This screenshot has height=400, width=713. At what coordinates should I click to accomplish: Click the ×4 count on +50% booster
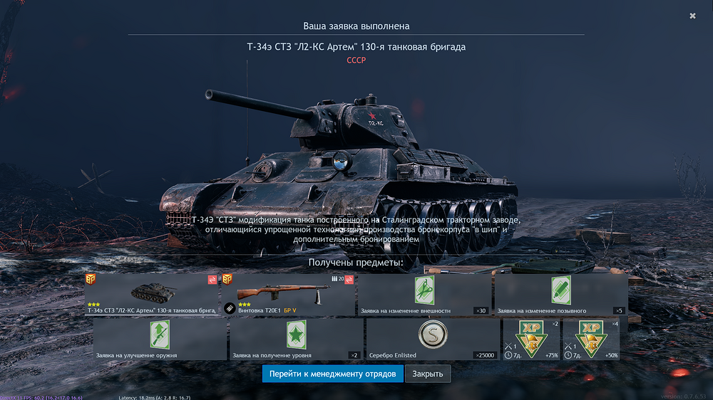tap(615, 324)
